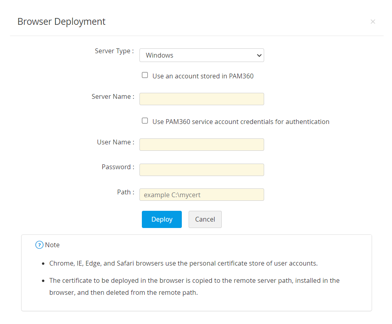
Task: Tick the PAM360 service account credentials checkbox
Action: pyautogui.click(x=145, y=121)
